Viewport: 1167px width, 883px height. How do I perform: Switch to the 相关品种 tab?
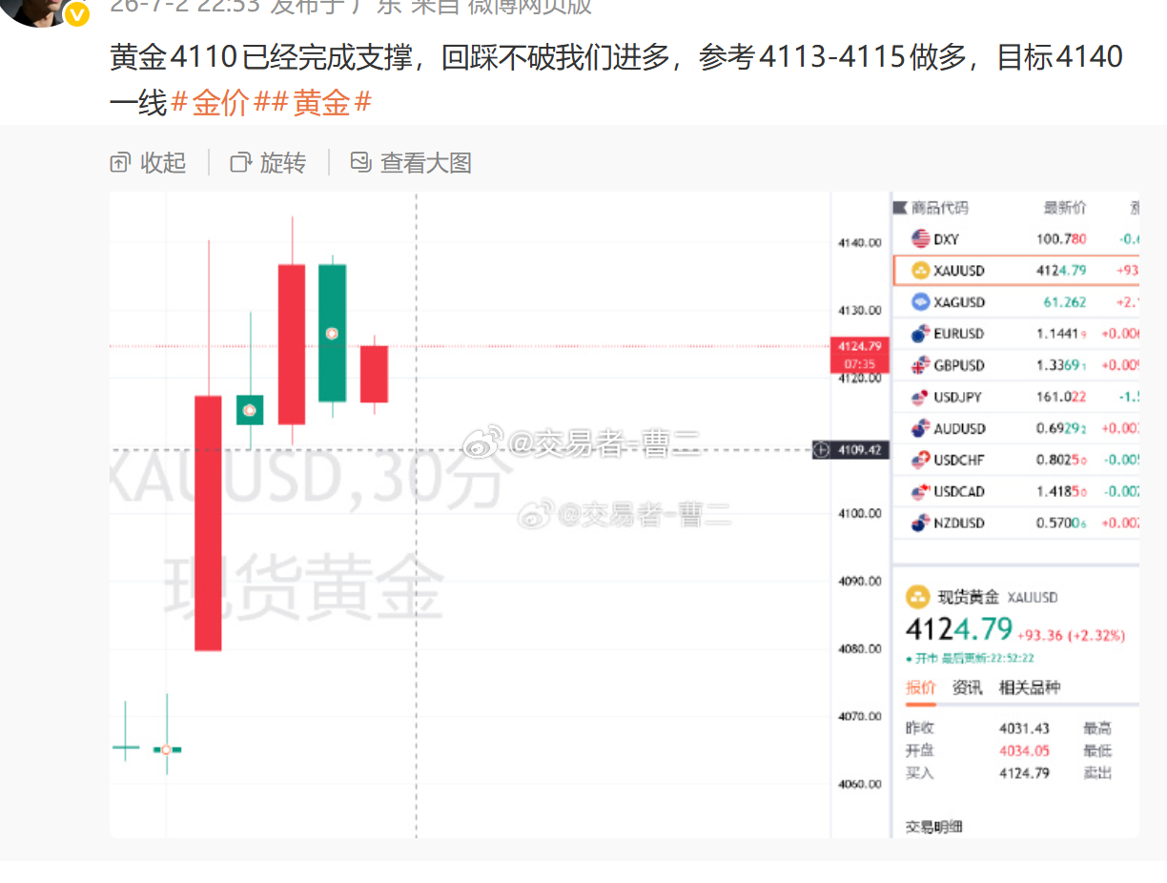coord(1029,688)
